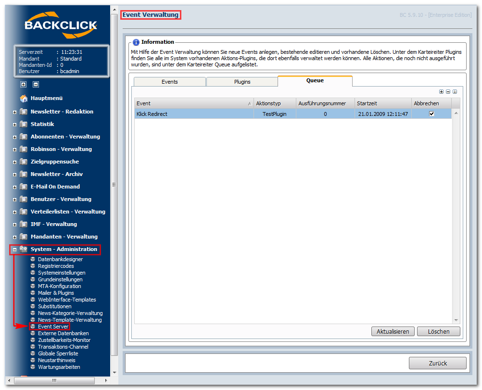Switch to the Events tab
Viewport: 482px width, 390px height.
click(170, 82)
